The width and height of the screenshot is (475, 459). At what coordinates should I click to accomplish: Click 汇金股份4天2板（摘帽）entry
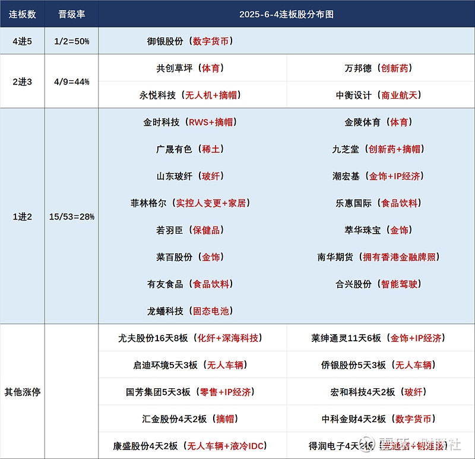pos(190,419)
